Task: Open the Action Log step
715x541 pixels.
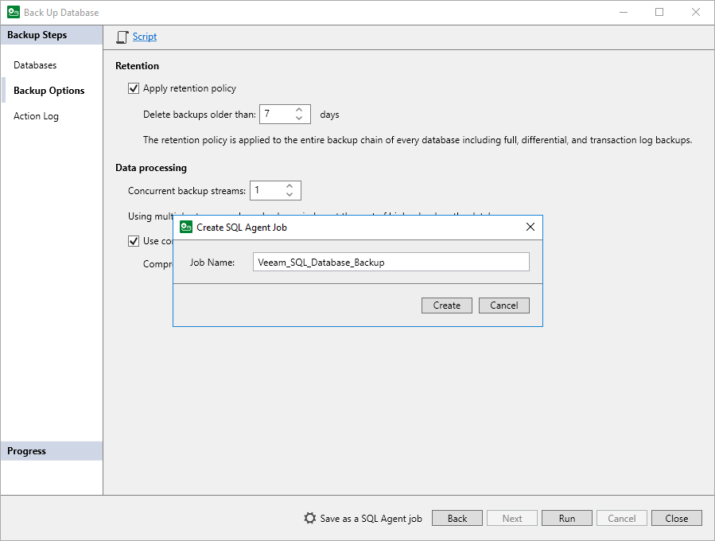Action: 36,115
